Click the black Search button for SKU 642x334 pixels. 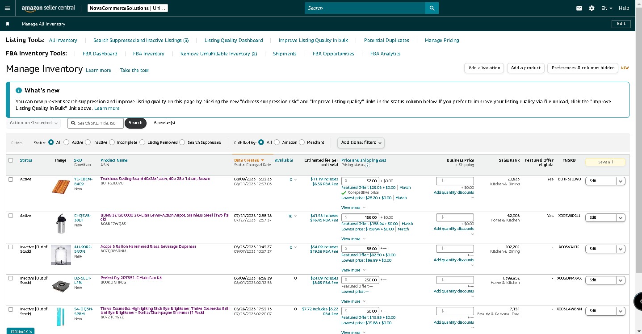coord(135,123)
